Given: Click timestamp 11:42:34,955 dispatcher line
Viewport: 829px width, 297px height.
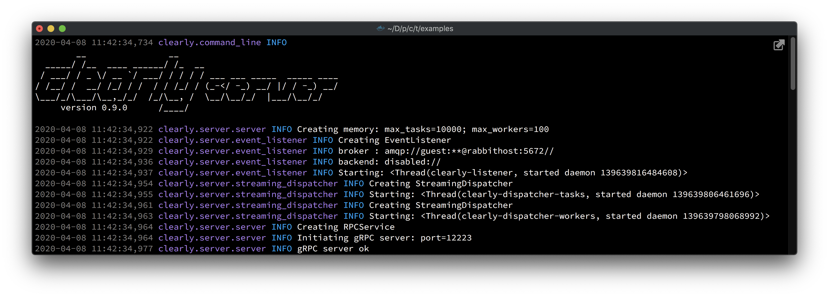Looking at the screenshot, I should [122, 194].
